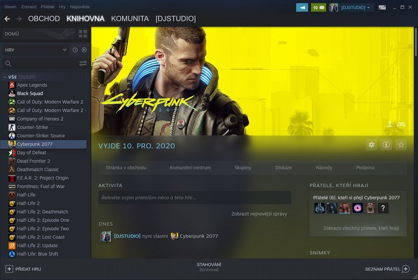Open the Steam menu

10,7
